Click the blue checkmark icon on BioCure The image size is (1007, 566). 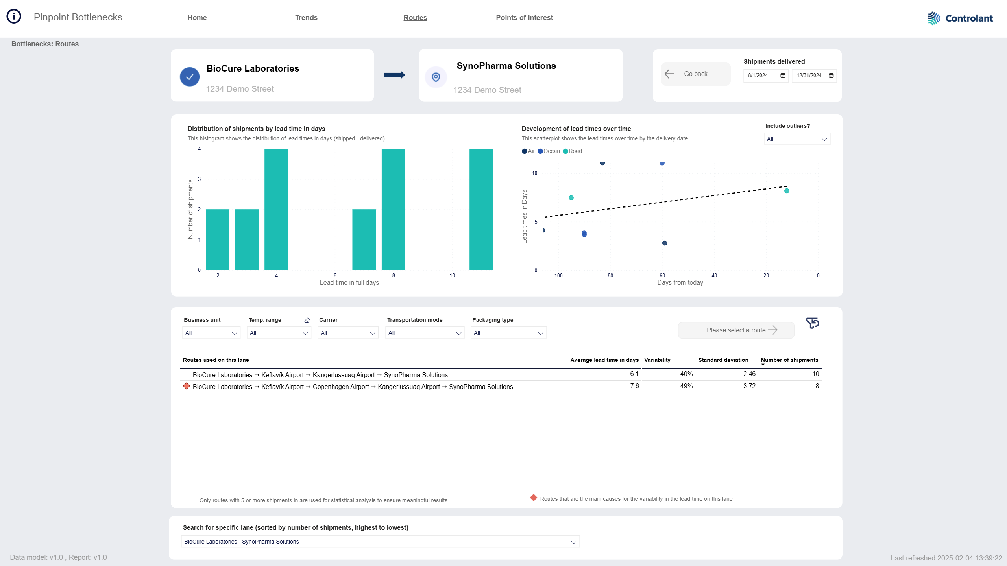[x=190, y=76]
